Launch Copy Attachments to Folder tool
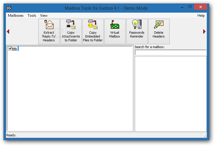This screenshot has height=146, width=215. [71, 31]
